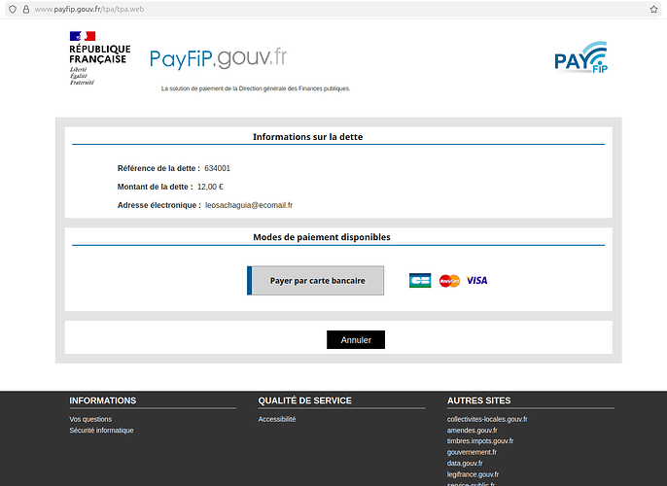Visit collectivites-locales.gouv.fr link
Screen dimensions: 667x486
487,419
